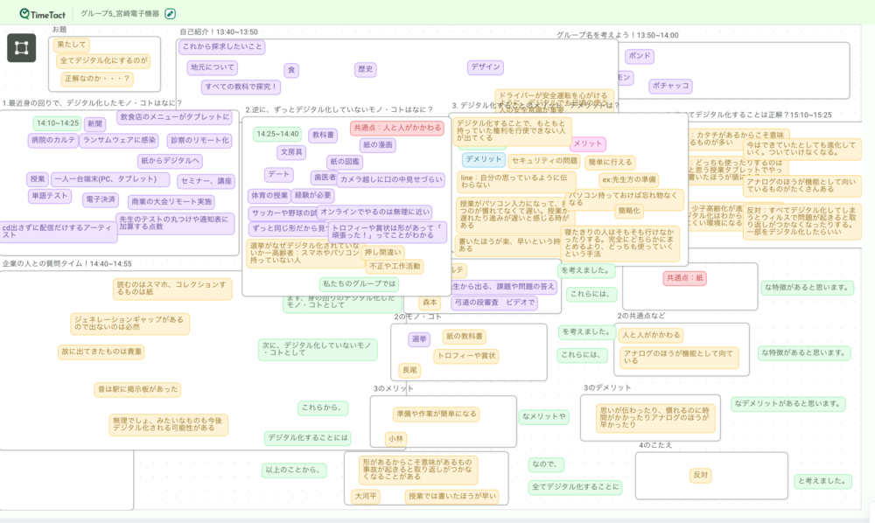Image resolution: width=875 pixels, height=523 pixels.
Task: Select the red 共通点：人と人がかかわる note
Action: point(397,128)
